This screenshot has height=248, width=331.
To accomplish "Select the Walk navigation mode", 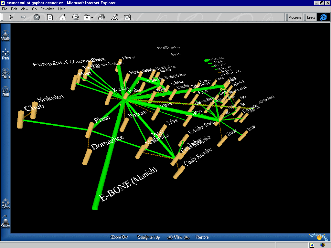I will [x=5, y=35].
